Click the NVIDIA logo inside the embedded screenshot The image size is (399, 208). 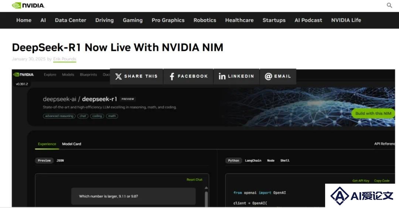coord(23,74)
